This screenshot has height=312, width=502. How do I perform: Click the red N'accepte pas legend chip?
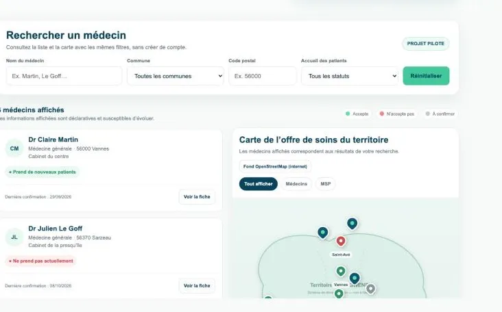[396, 114]
